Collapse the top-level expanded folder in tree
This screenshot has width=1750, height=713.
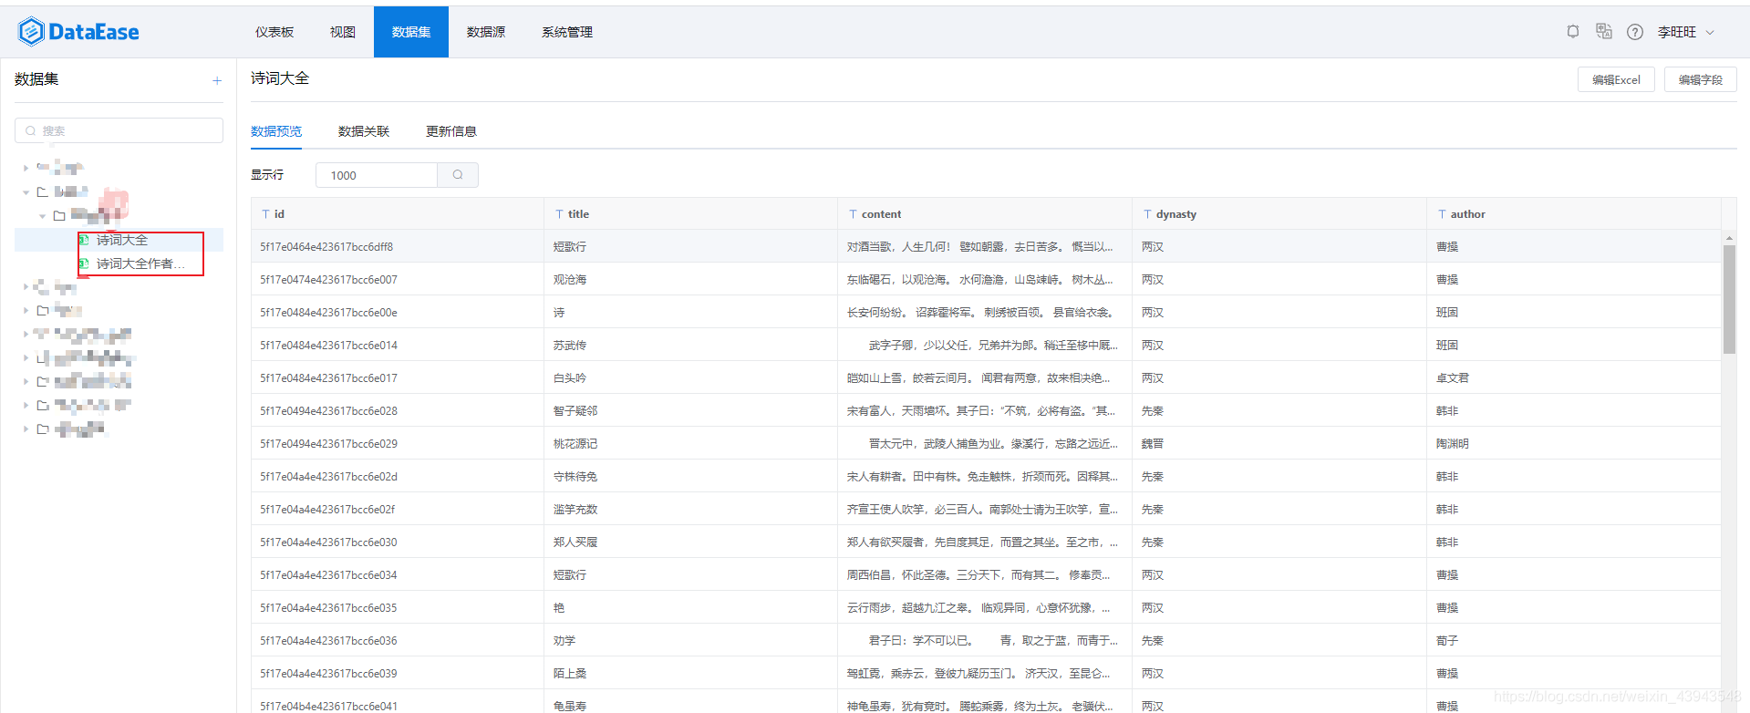click(x=26, y=192)
